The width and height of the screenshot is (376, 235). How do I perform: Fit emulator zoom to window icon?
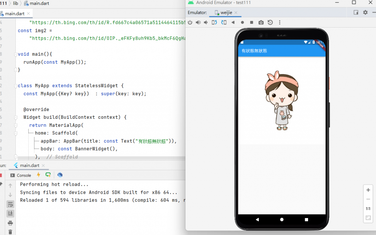tap(368, 218)
